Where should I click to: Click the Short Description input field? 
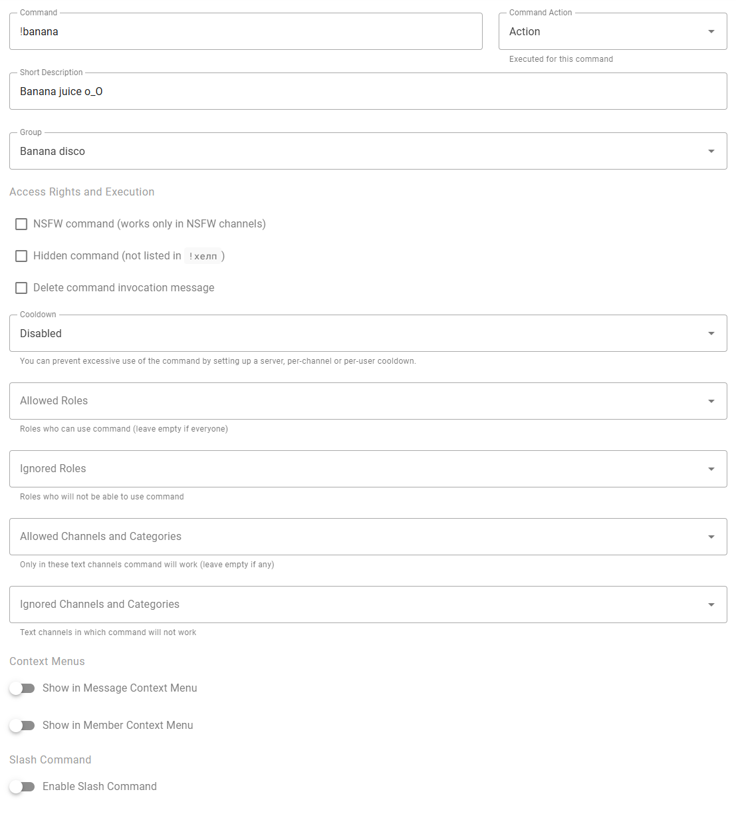tap(368, 92)
